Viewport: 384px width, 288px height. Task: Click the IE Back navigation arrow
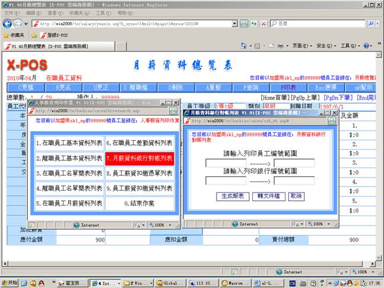tap(7, 24)
